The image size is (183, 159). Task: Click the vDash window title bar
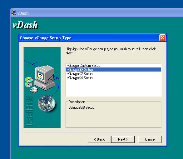[97, 13]
